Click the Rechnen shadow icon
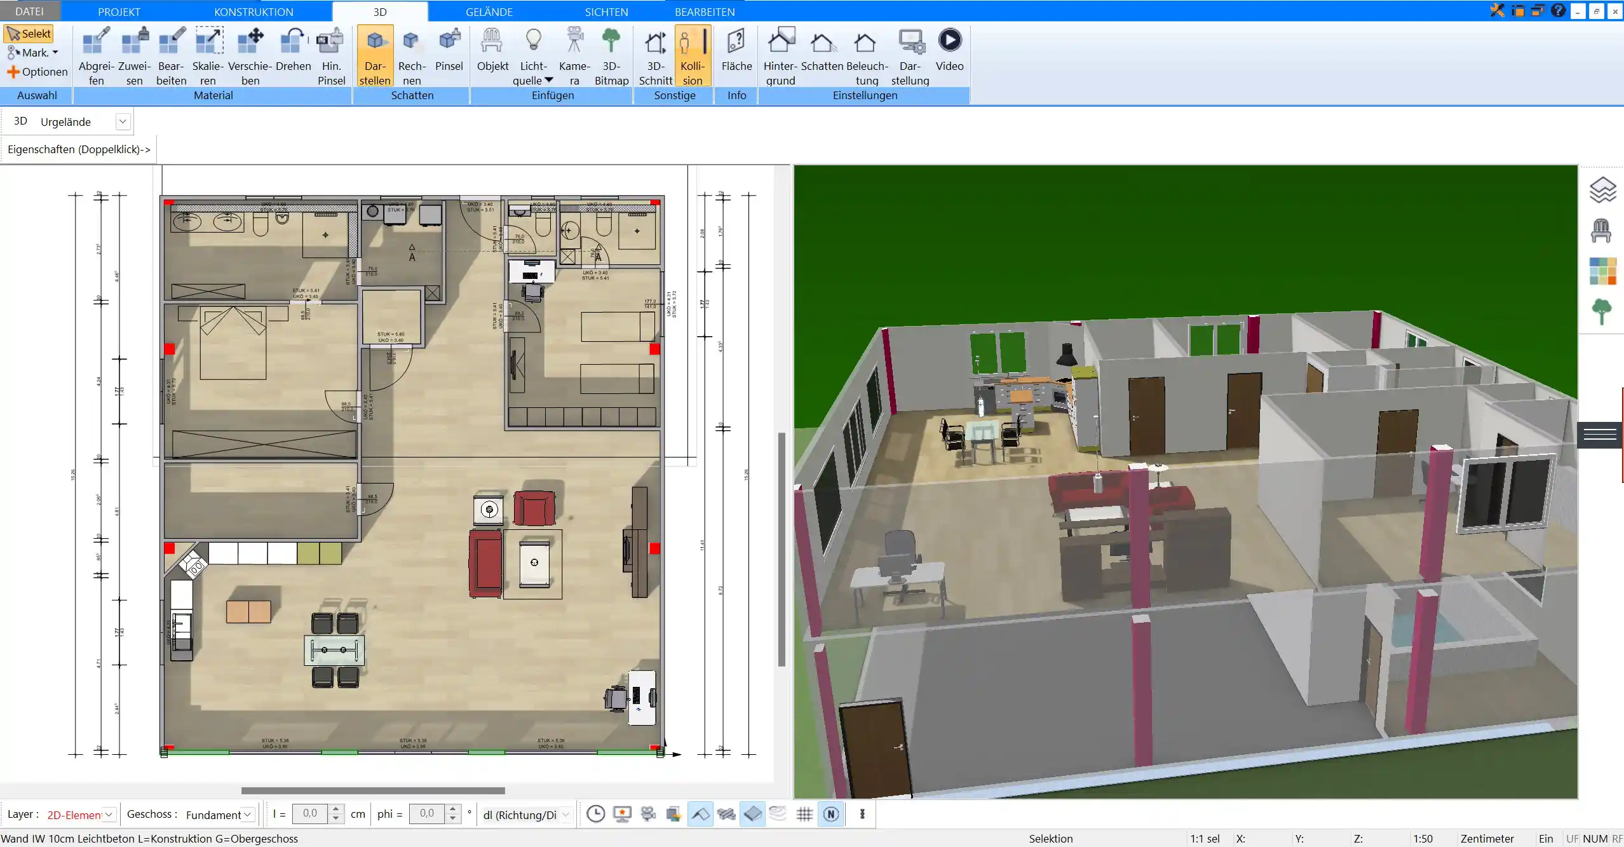This screenshot has width=1624, height=847. (x=412, y=56)
